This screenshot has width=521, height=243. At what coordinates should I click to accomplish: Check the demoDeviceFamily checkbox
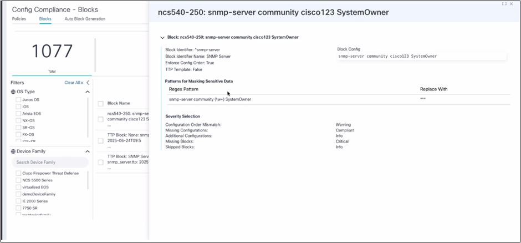click(18, 194)
